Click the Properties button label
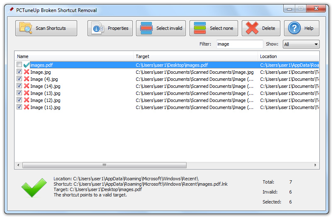The width and height of the screenshot is (333, 218). click(118, 28)
